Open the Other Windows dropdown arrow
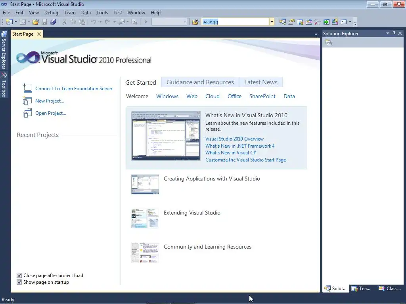Viewport: 406px width, 304px height. (x=350, y=22)
